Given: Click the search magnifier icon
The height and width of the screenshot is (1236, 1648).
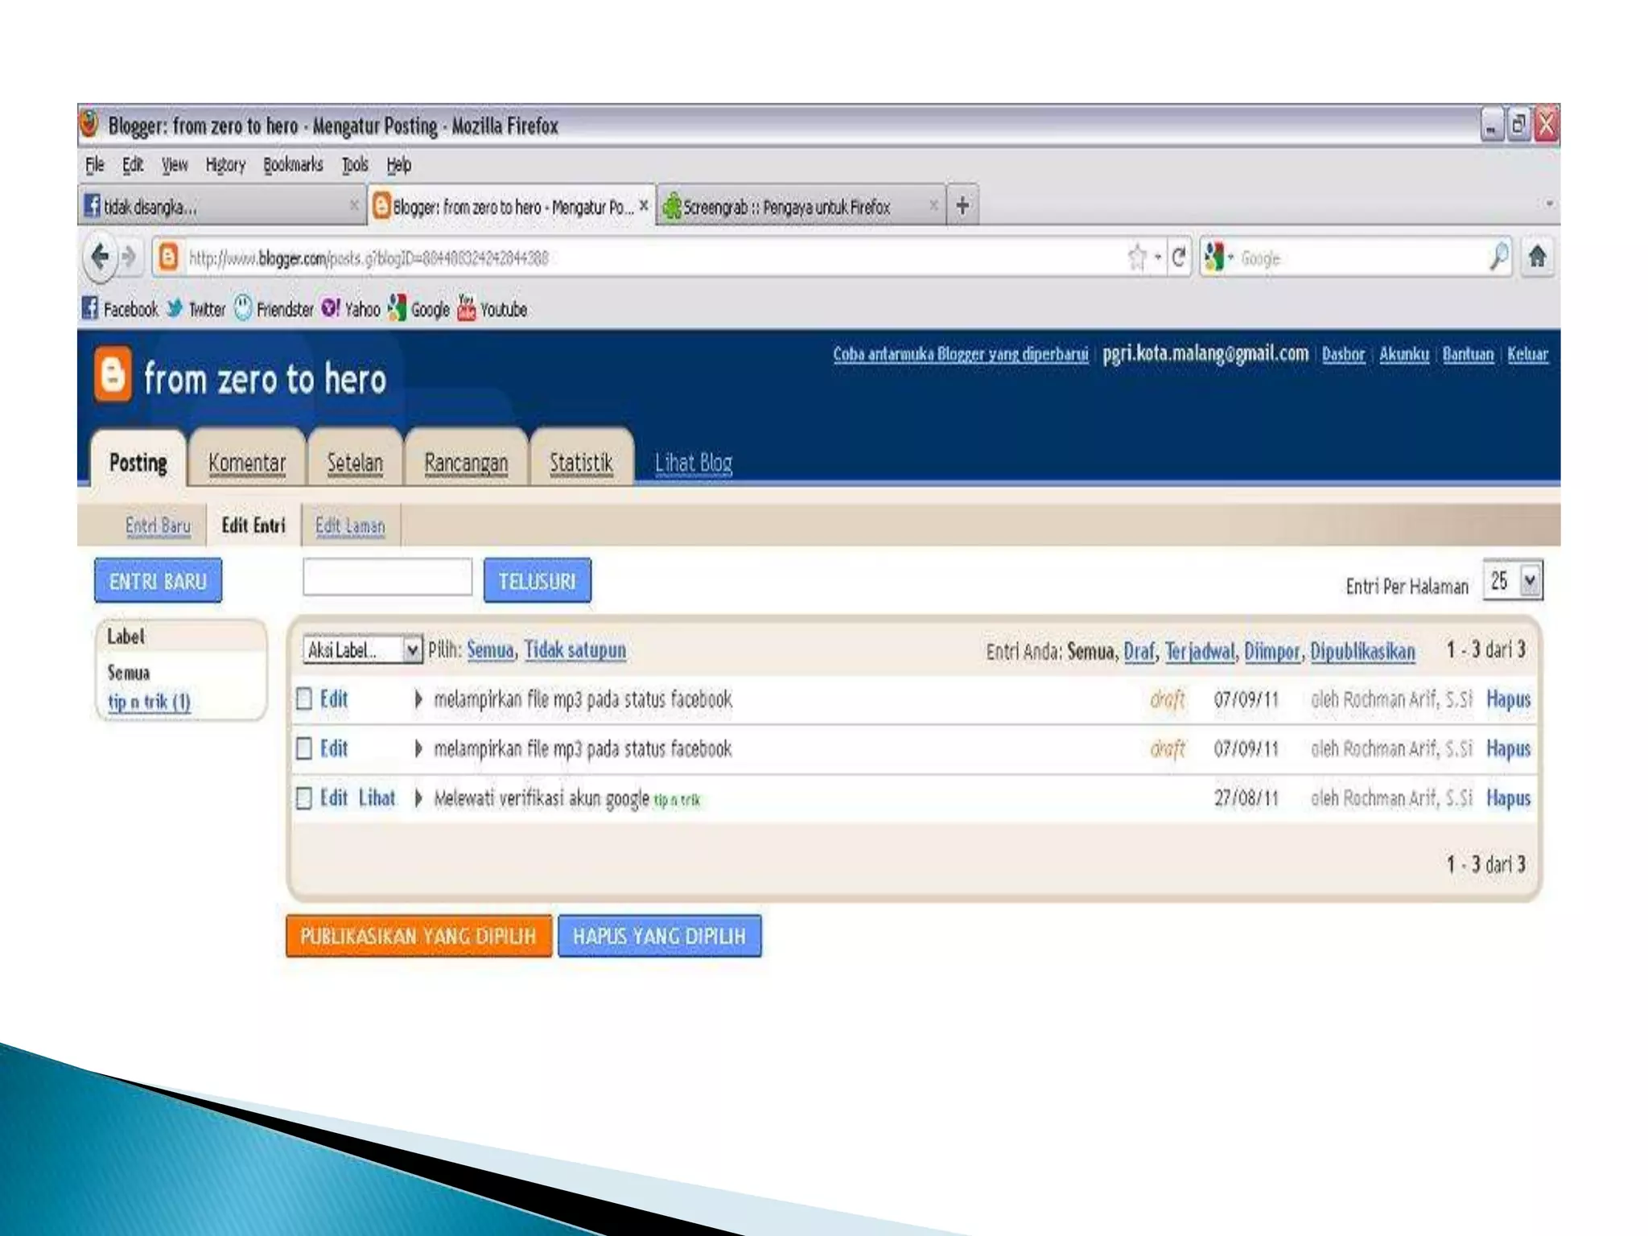Looking at the screenshot, I should coord(1498,257).
